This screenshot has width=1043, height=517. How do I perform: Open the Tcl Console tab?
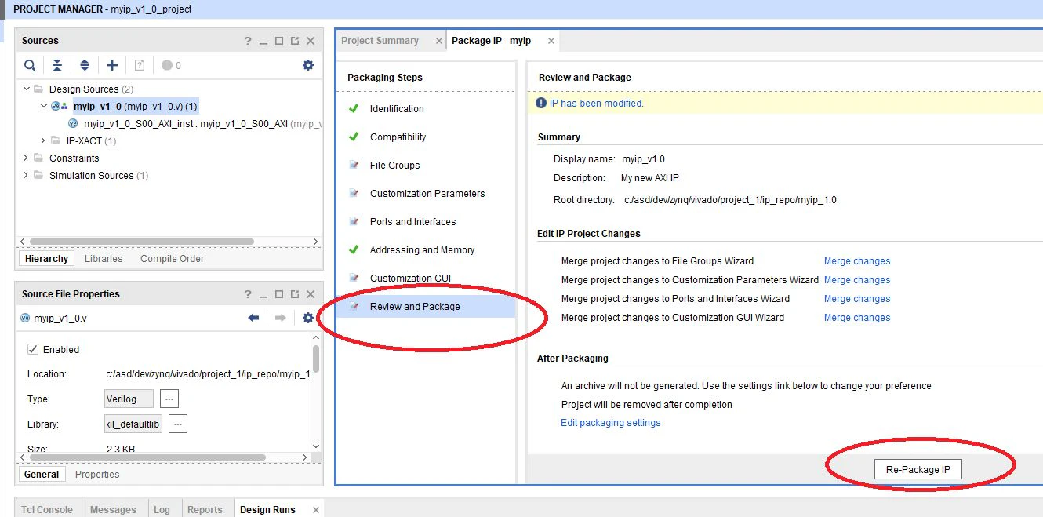(47, 510)
